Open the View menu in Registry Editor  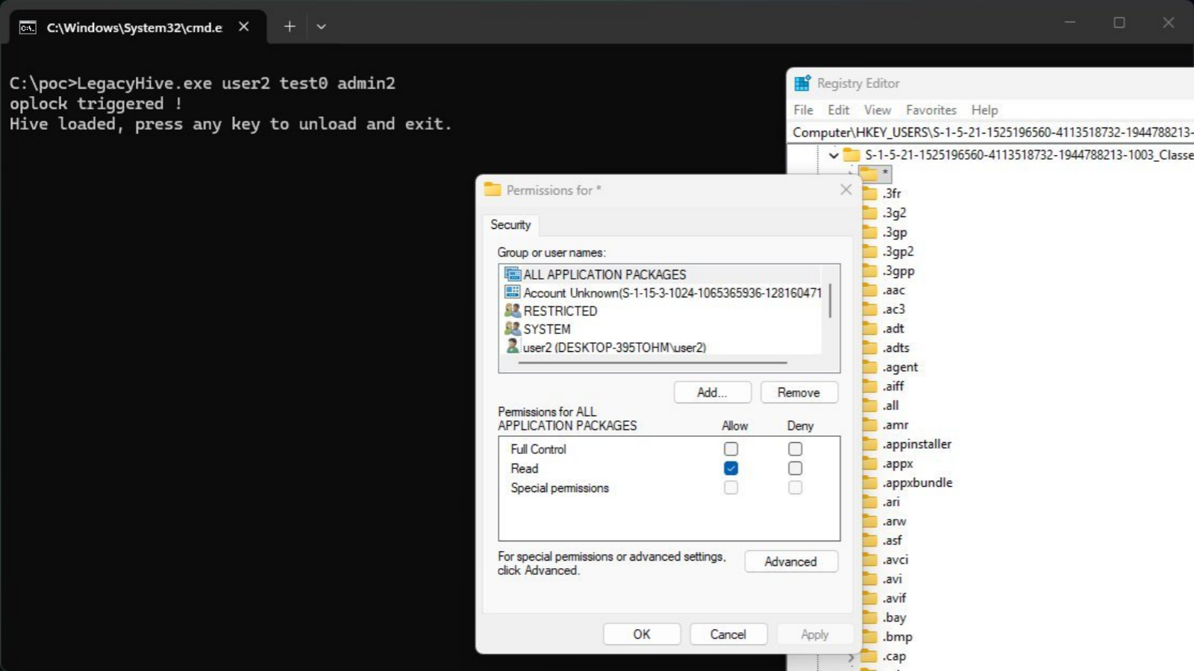pos(878,110)
